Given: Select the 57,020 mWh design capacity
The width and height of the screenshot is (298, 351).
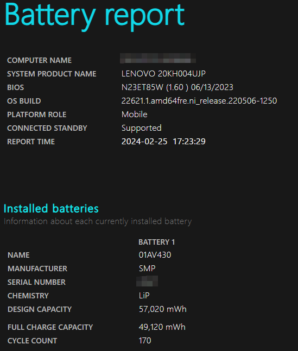Looking at the screenshot, I should pos(163,309).
